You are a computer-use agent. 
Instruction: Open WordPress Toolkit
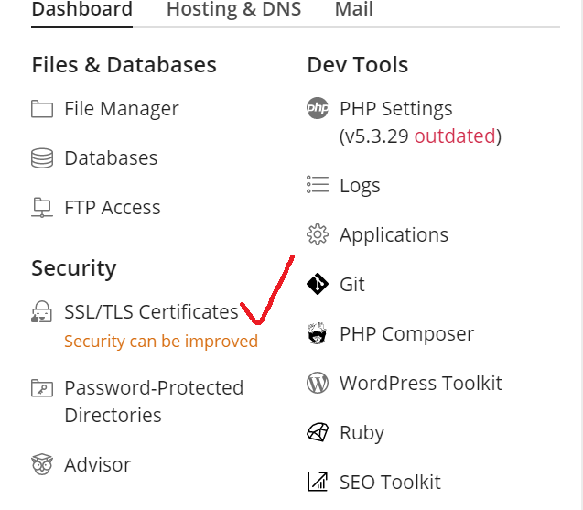421,383
